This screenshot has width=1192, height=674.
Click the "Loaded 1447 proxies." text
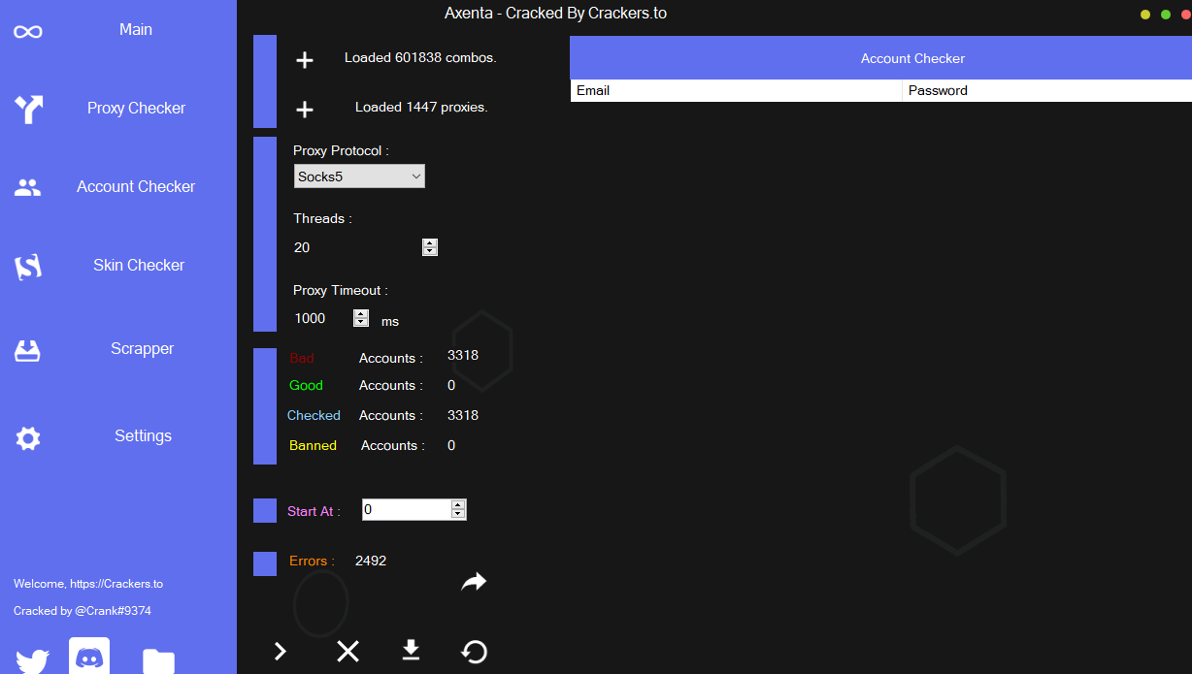tap(421, 108)
